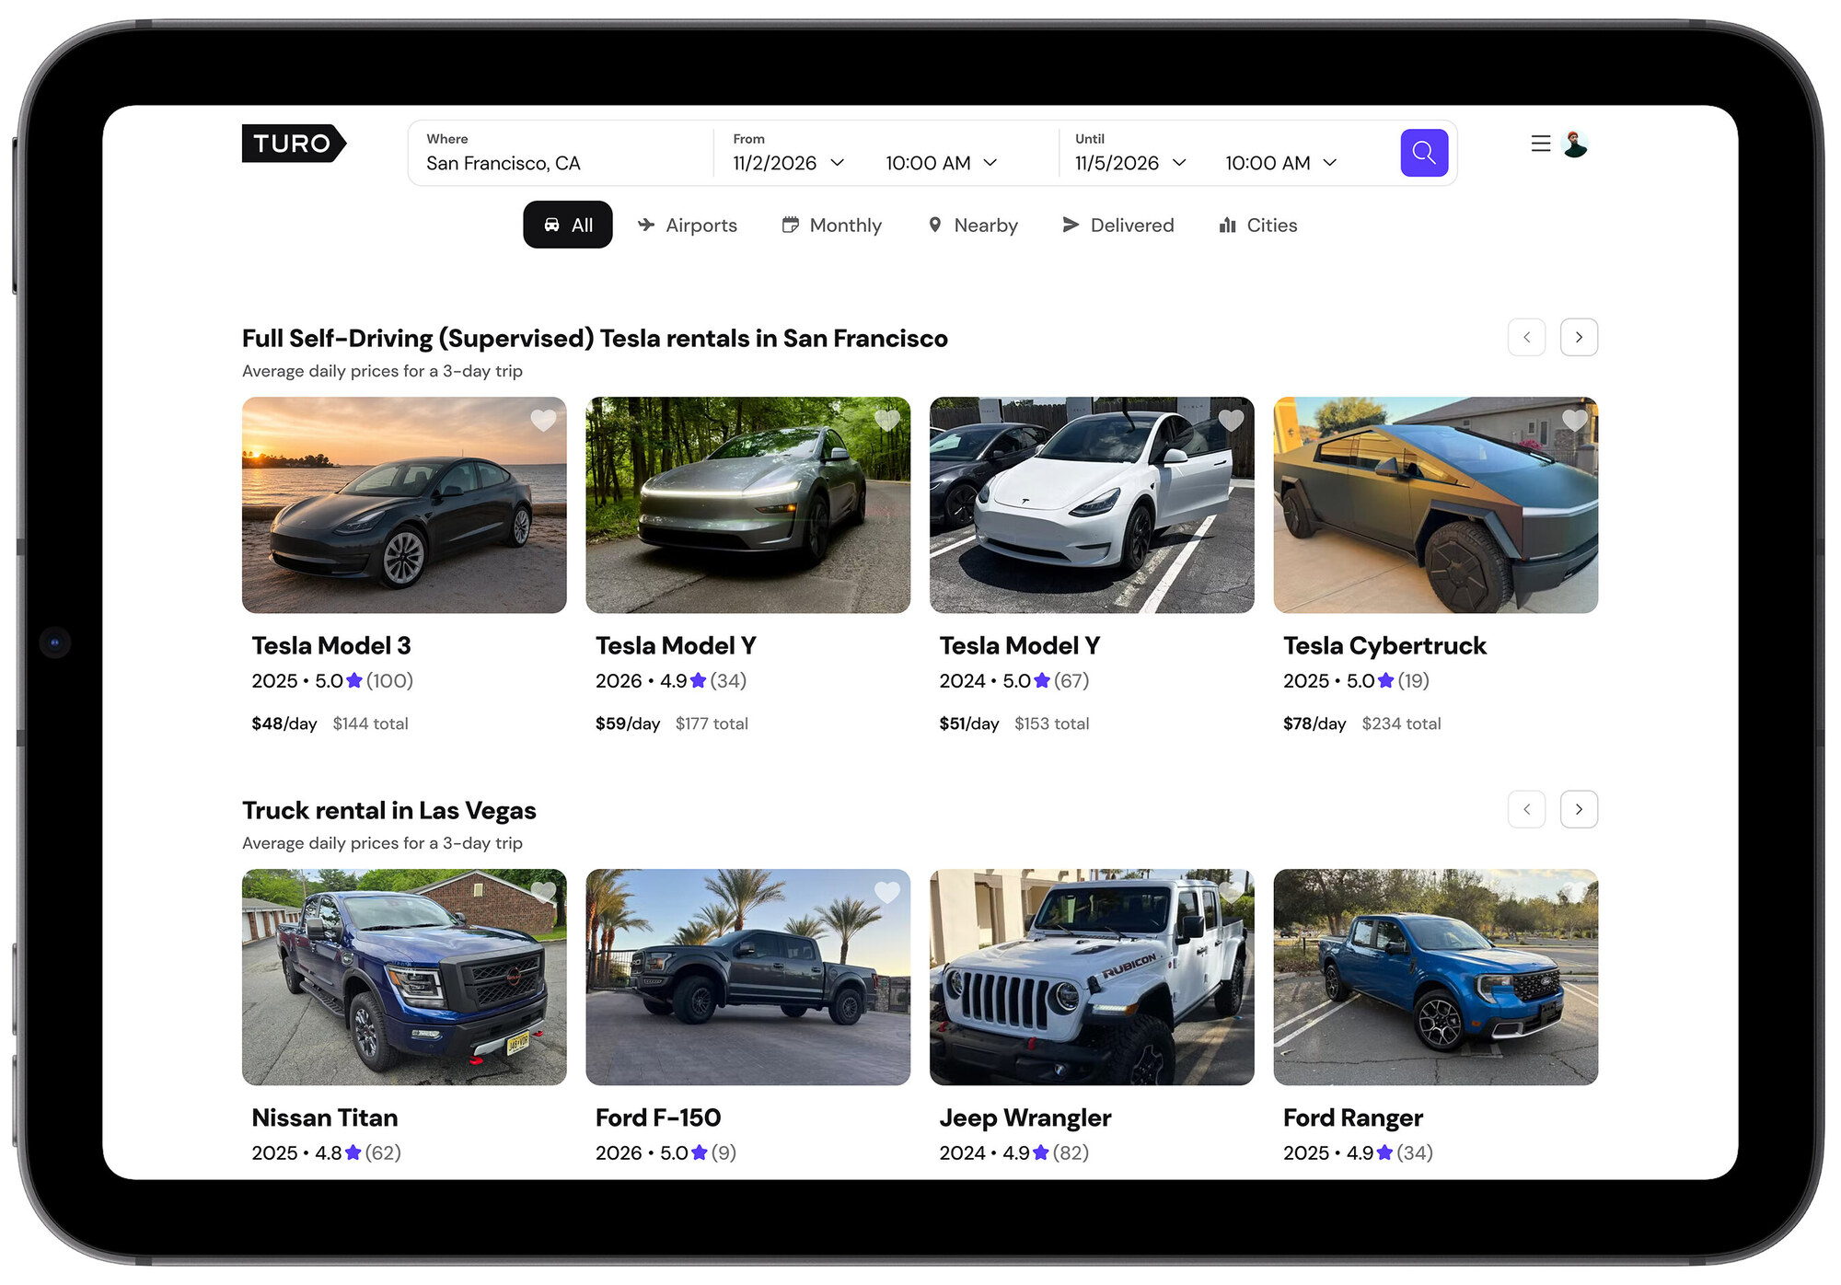The height and width of the screenshot is (1285, 1841).
Task: Favorite the 2026 Tesla Model Y heart
Action: [x=886, y=421]
